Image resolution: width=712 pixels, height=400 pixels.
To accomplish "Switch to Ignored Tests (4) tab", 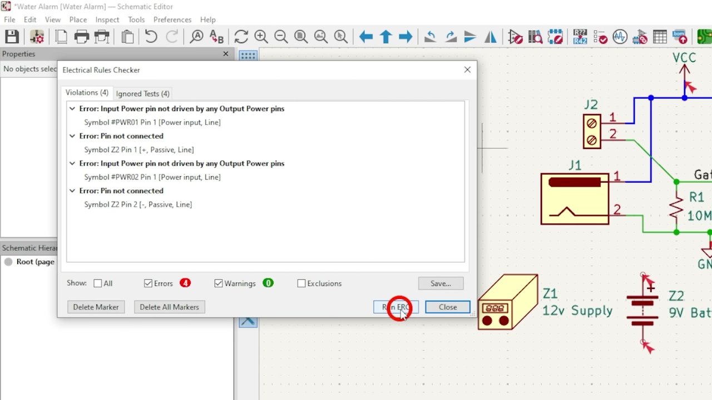I will [143, 93].
